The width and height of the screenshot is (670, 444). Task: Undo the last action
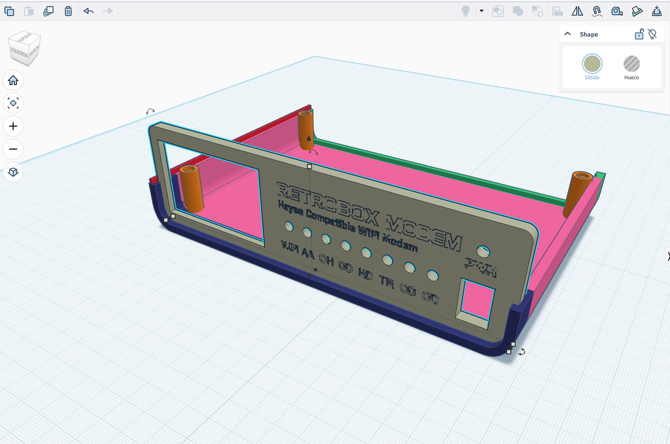89,11
